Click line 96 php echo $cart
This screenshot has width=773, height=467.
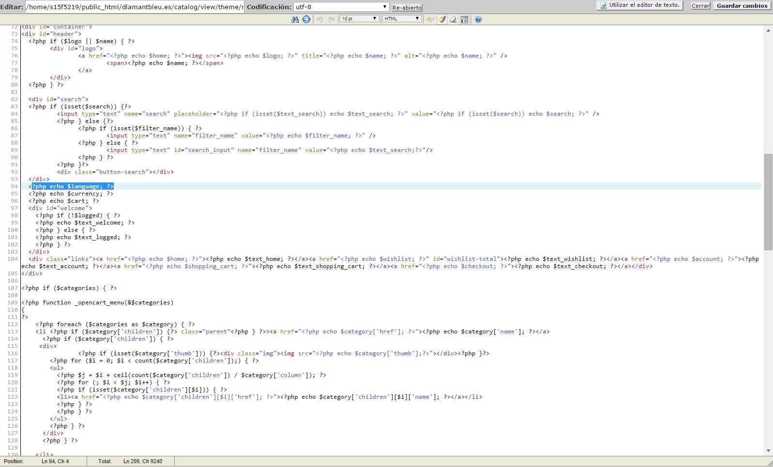click(64, 201)
